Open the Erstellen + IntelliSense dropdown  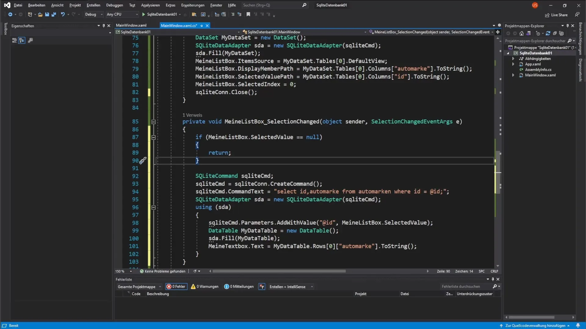pos(291,287)
